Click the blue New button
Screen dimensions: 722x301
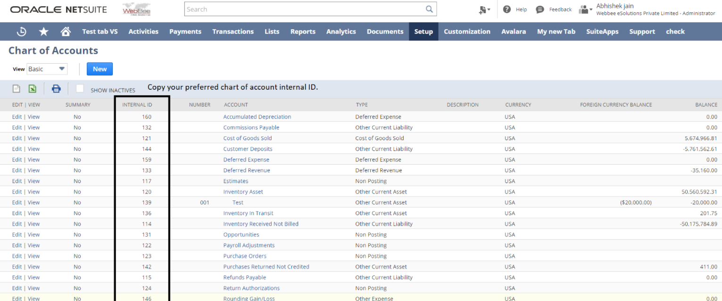pyautogui.click(x=100, y=69)
